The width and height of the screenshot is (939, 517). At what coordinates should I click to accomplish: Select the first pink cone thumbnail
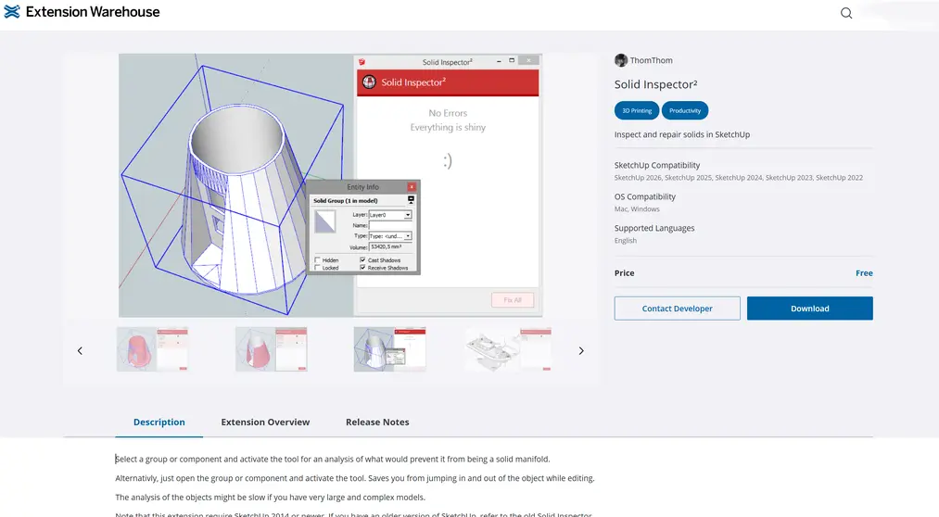152,349
